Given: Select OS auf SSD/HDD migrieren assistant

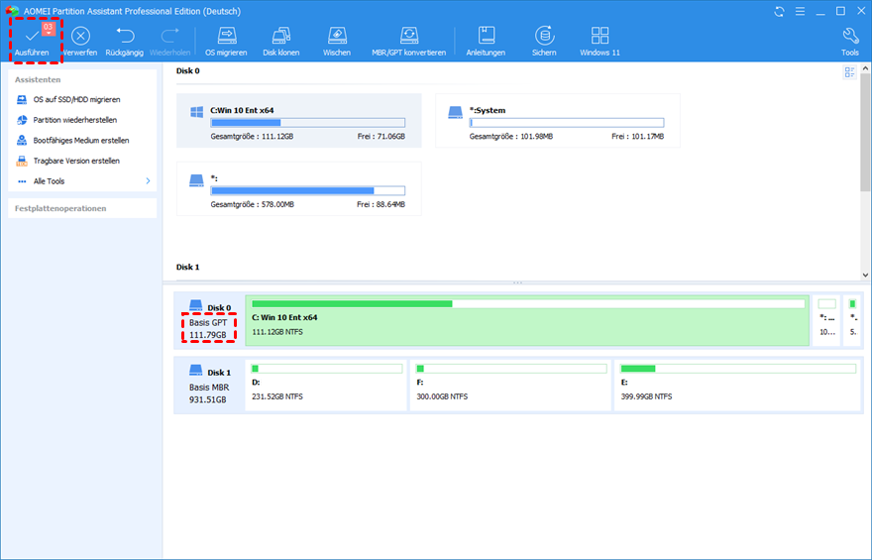Looking at the screenshot, I should click(x=76, y=99).
